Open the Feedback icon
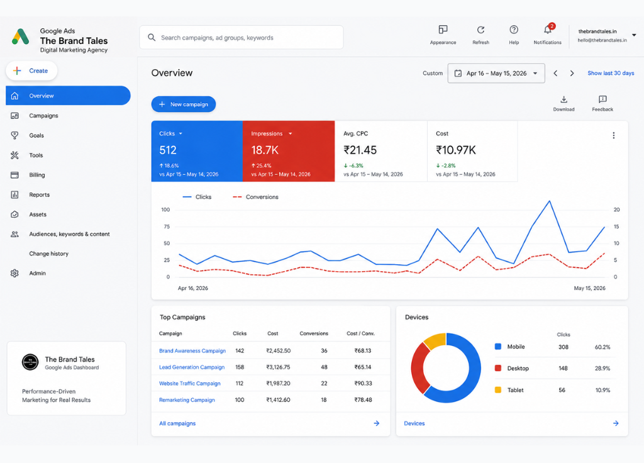Image resolution: width=644 pixels, height=463 pixels. point(602,99)
